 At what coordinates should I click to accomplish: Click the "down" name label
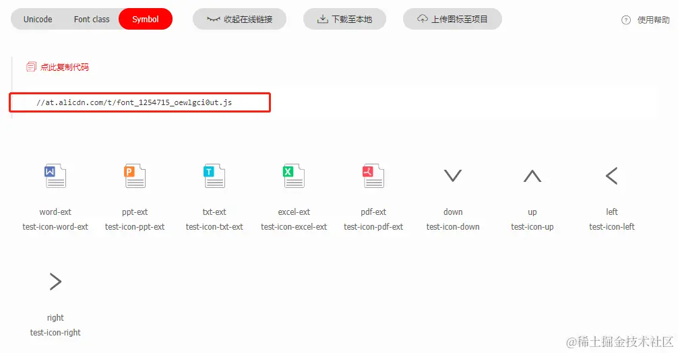pos(453,212)
